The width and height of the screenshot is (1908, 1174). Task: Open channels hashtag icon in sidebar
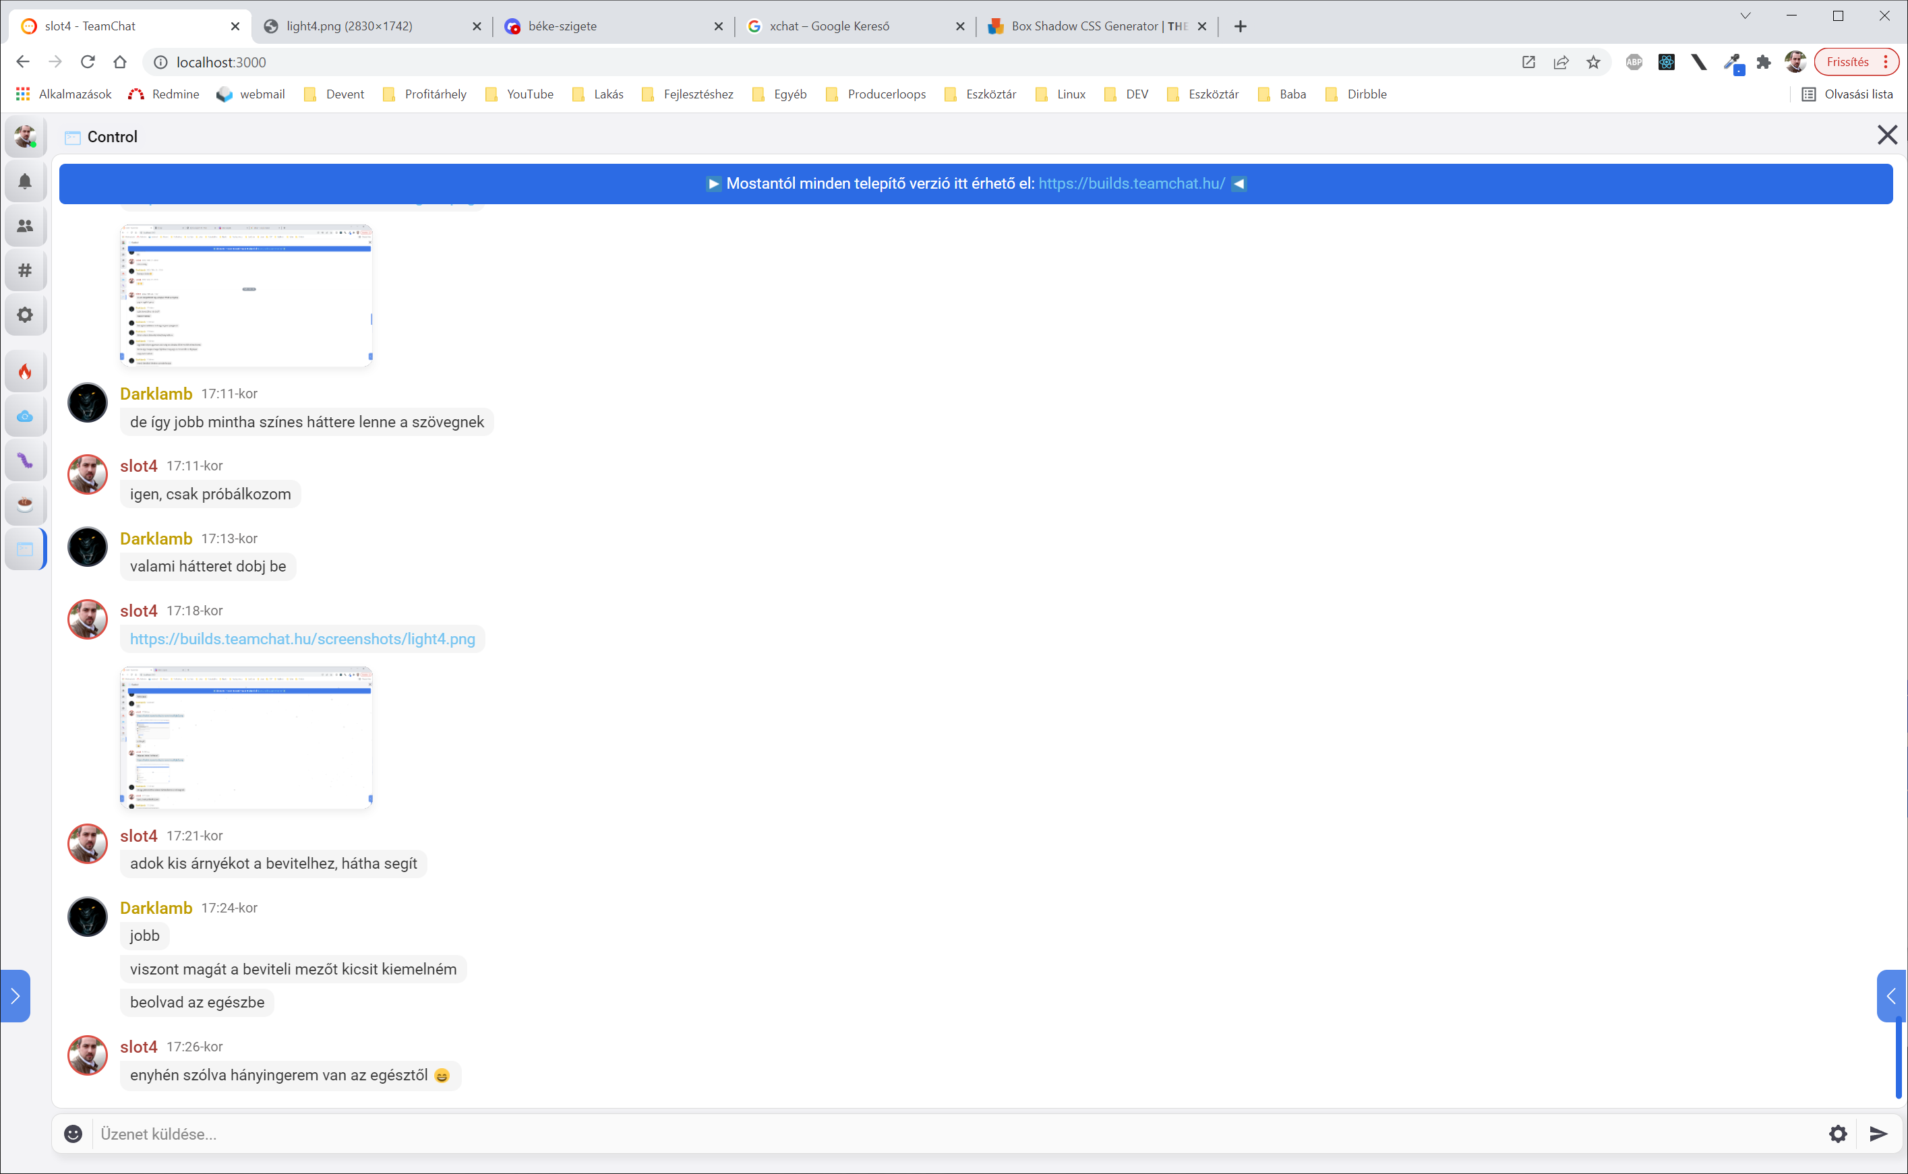[x=25, y=270]
